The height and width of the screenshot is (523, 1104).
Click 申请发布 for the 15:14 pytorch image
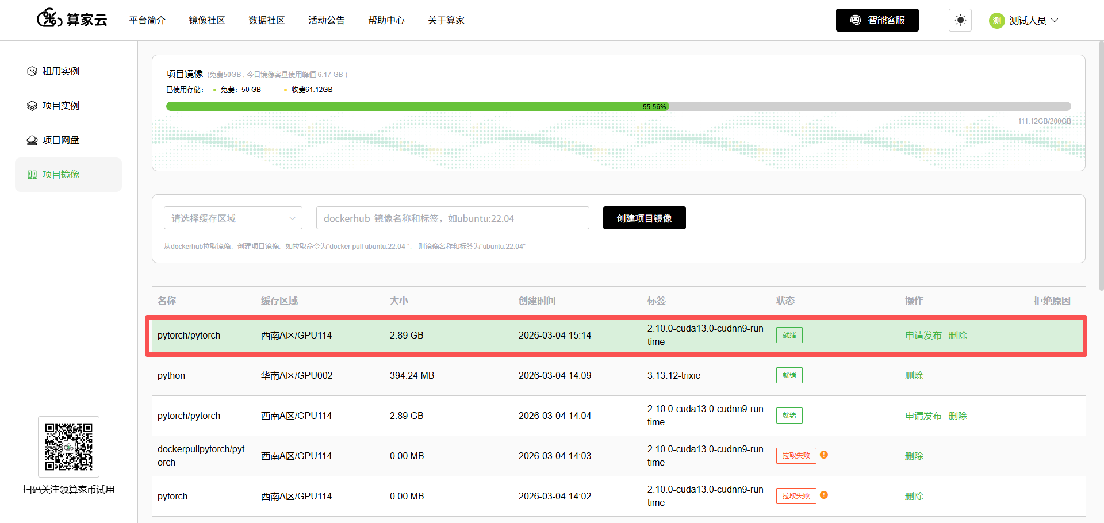923,335
